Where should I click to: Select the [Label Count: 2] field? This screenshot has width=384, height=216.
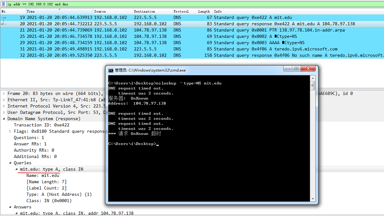click(47, 188)
